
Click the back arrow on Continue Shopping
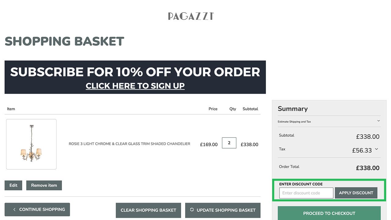point(14,210)
